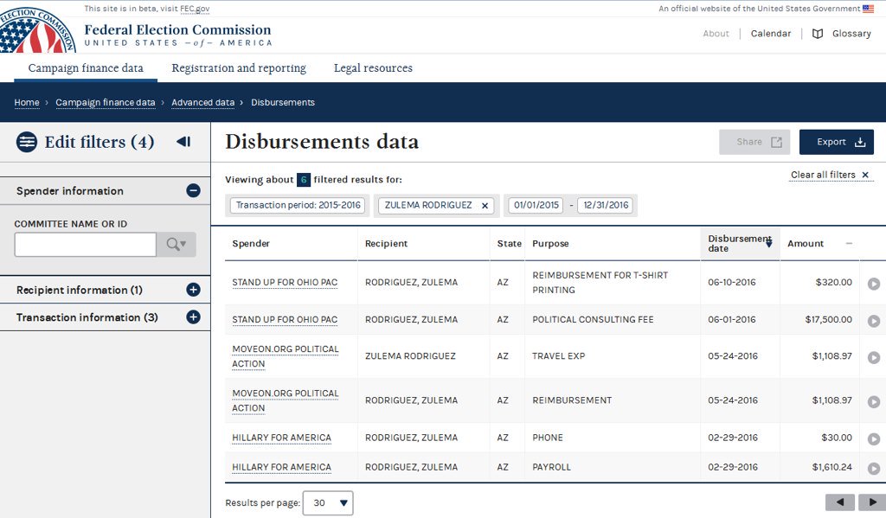
Task: Collapse the filters panel with arrow icon
Action: [x=183, y=142]
